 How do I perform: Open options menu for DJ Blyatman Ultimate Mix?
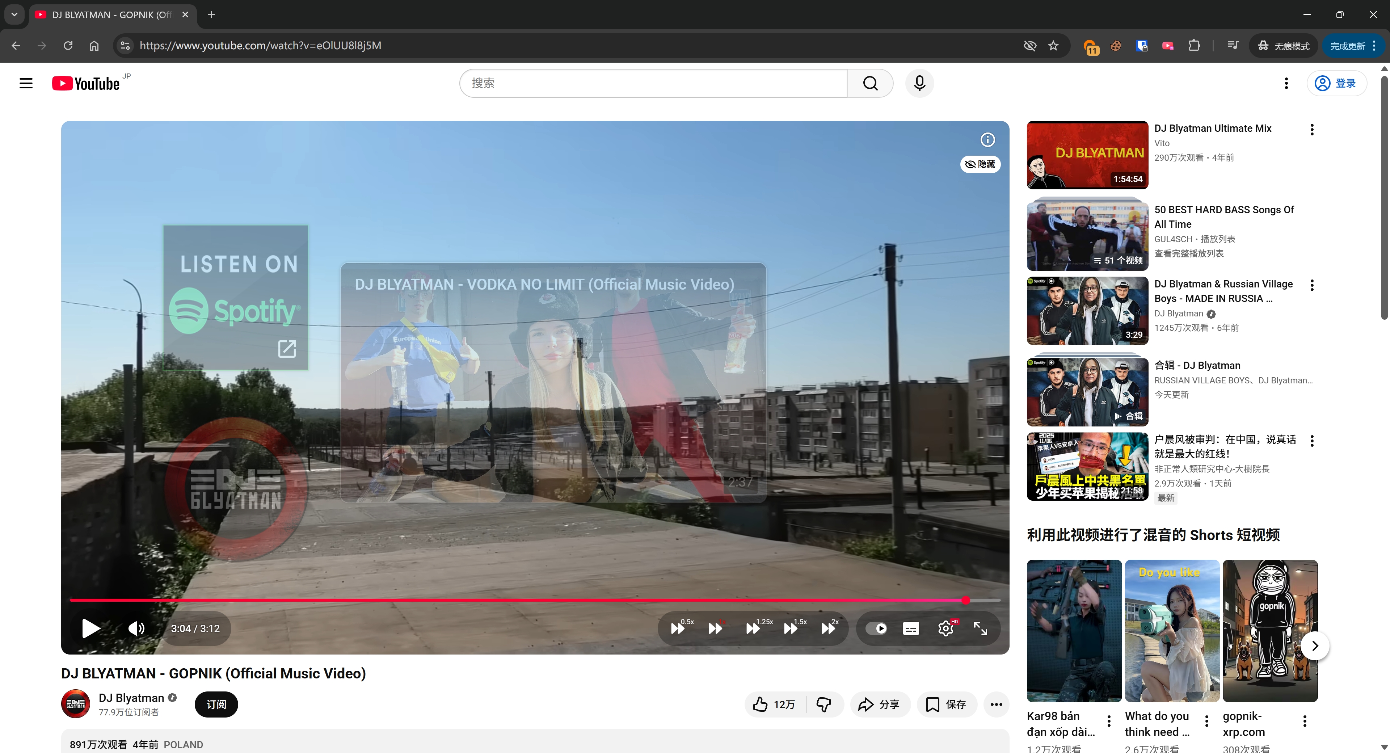tap(1312, 130)
